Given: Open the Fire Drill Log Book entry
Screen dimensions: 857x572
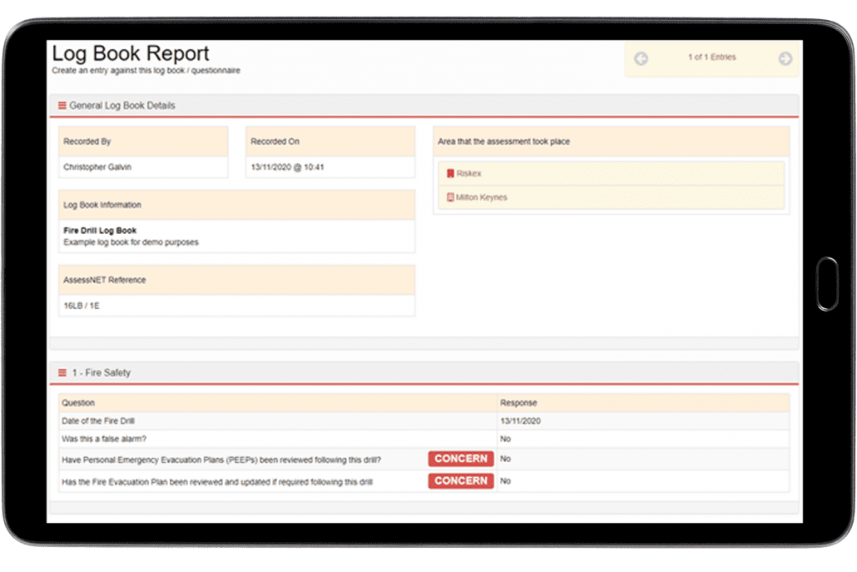Looking at the screenshot, I should (x=100, y=230).
